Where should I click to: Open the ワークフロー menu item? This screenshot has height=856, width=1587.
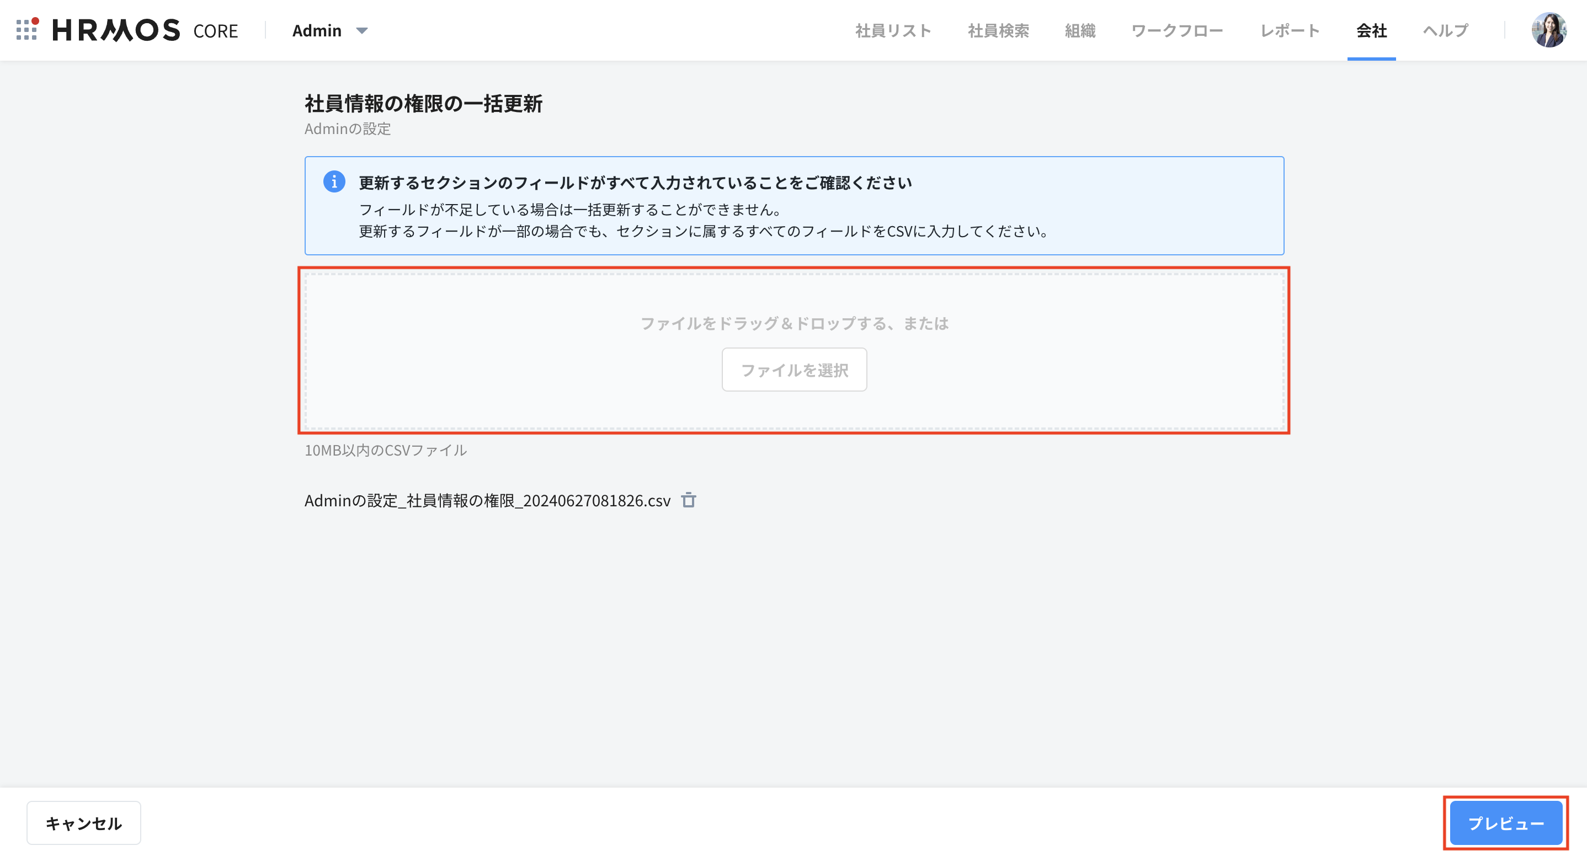pyautogui.click(x=1178, y=30)
